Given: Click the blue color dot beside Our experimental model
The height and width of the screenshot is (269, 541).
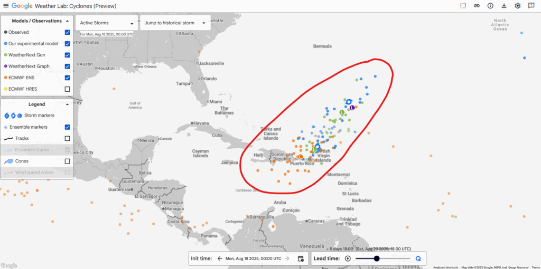Looking at the screenshot, I should (x=5, y=43).
